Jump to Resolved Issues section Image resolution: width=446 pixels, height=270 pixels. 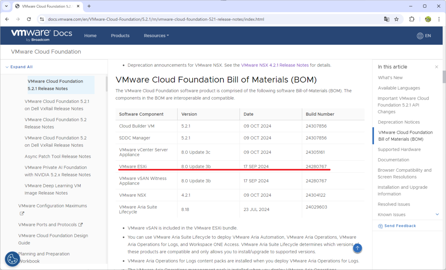(x=394, y=204)
